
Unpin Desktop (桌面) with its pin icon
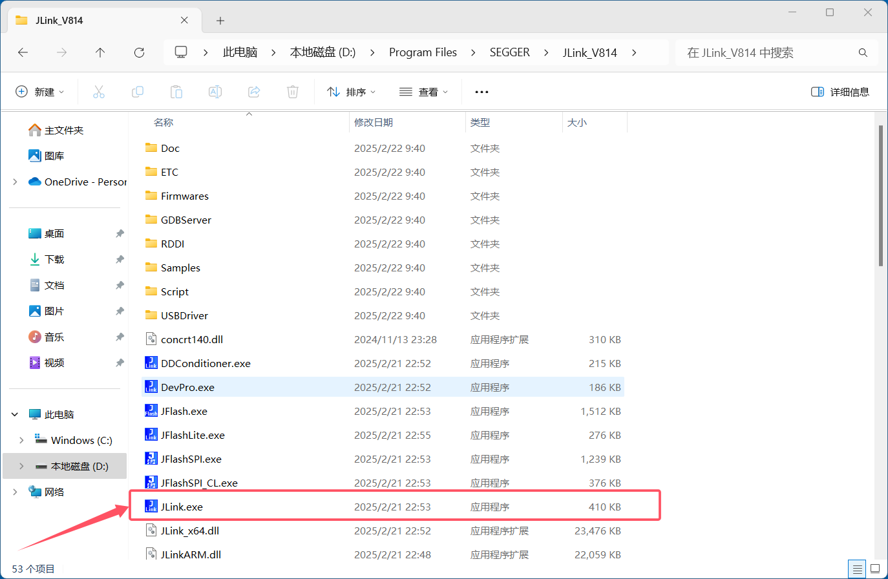click(x=120, y=233)
